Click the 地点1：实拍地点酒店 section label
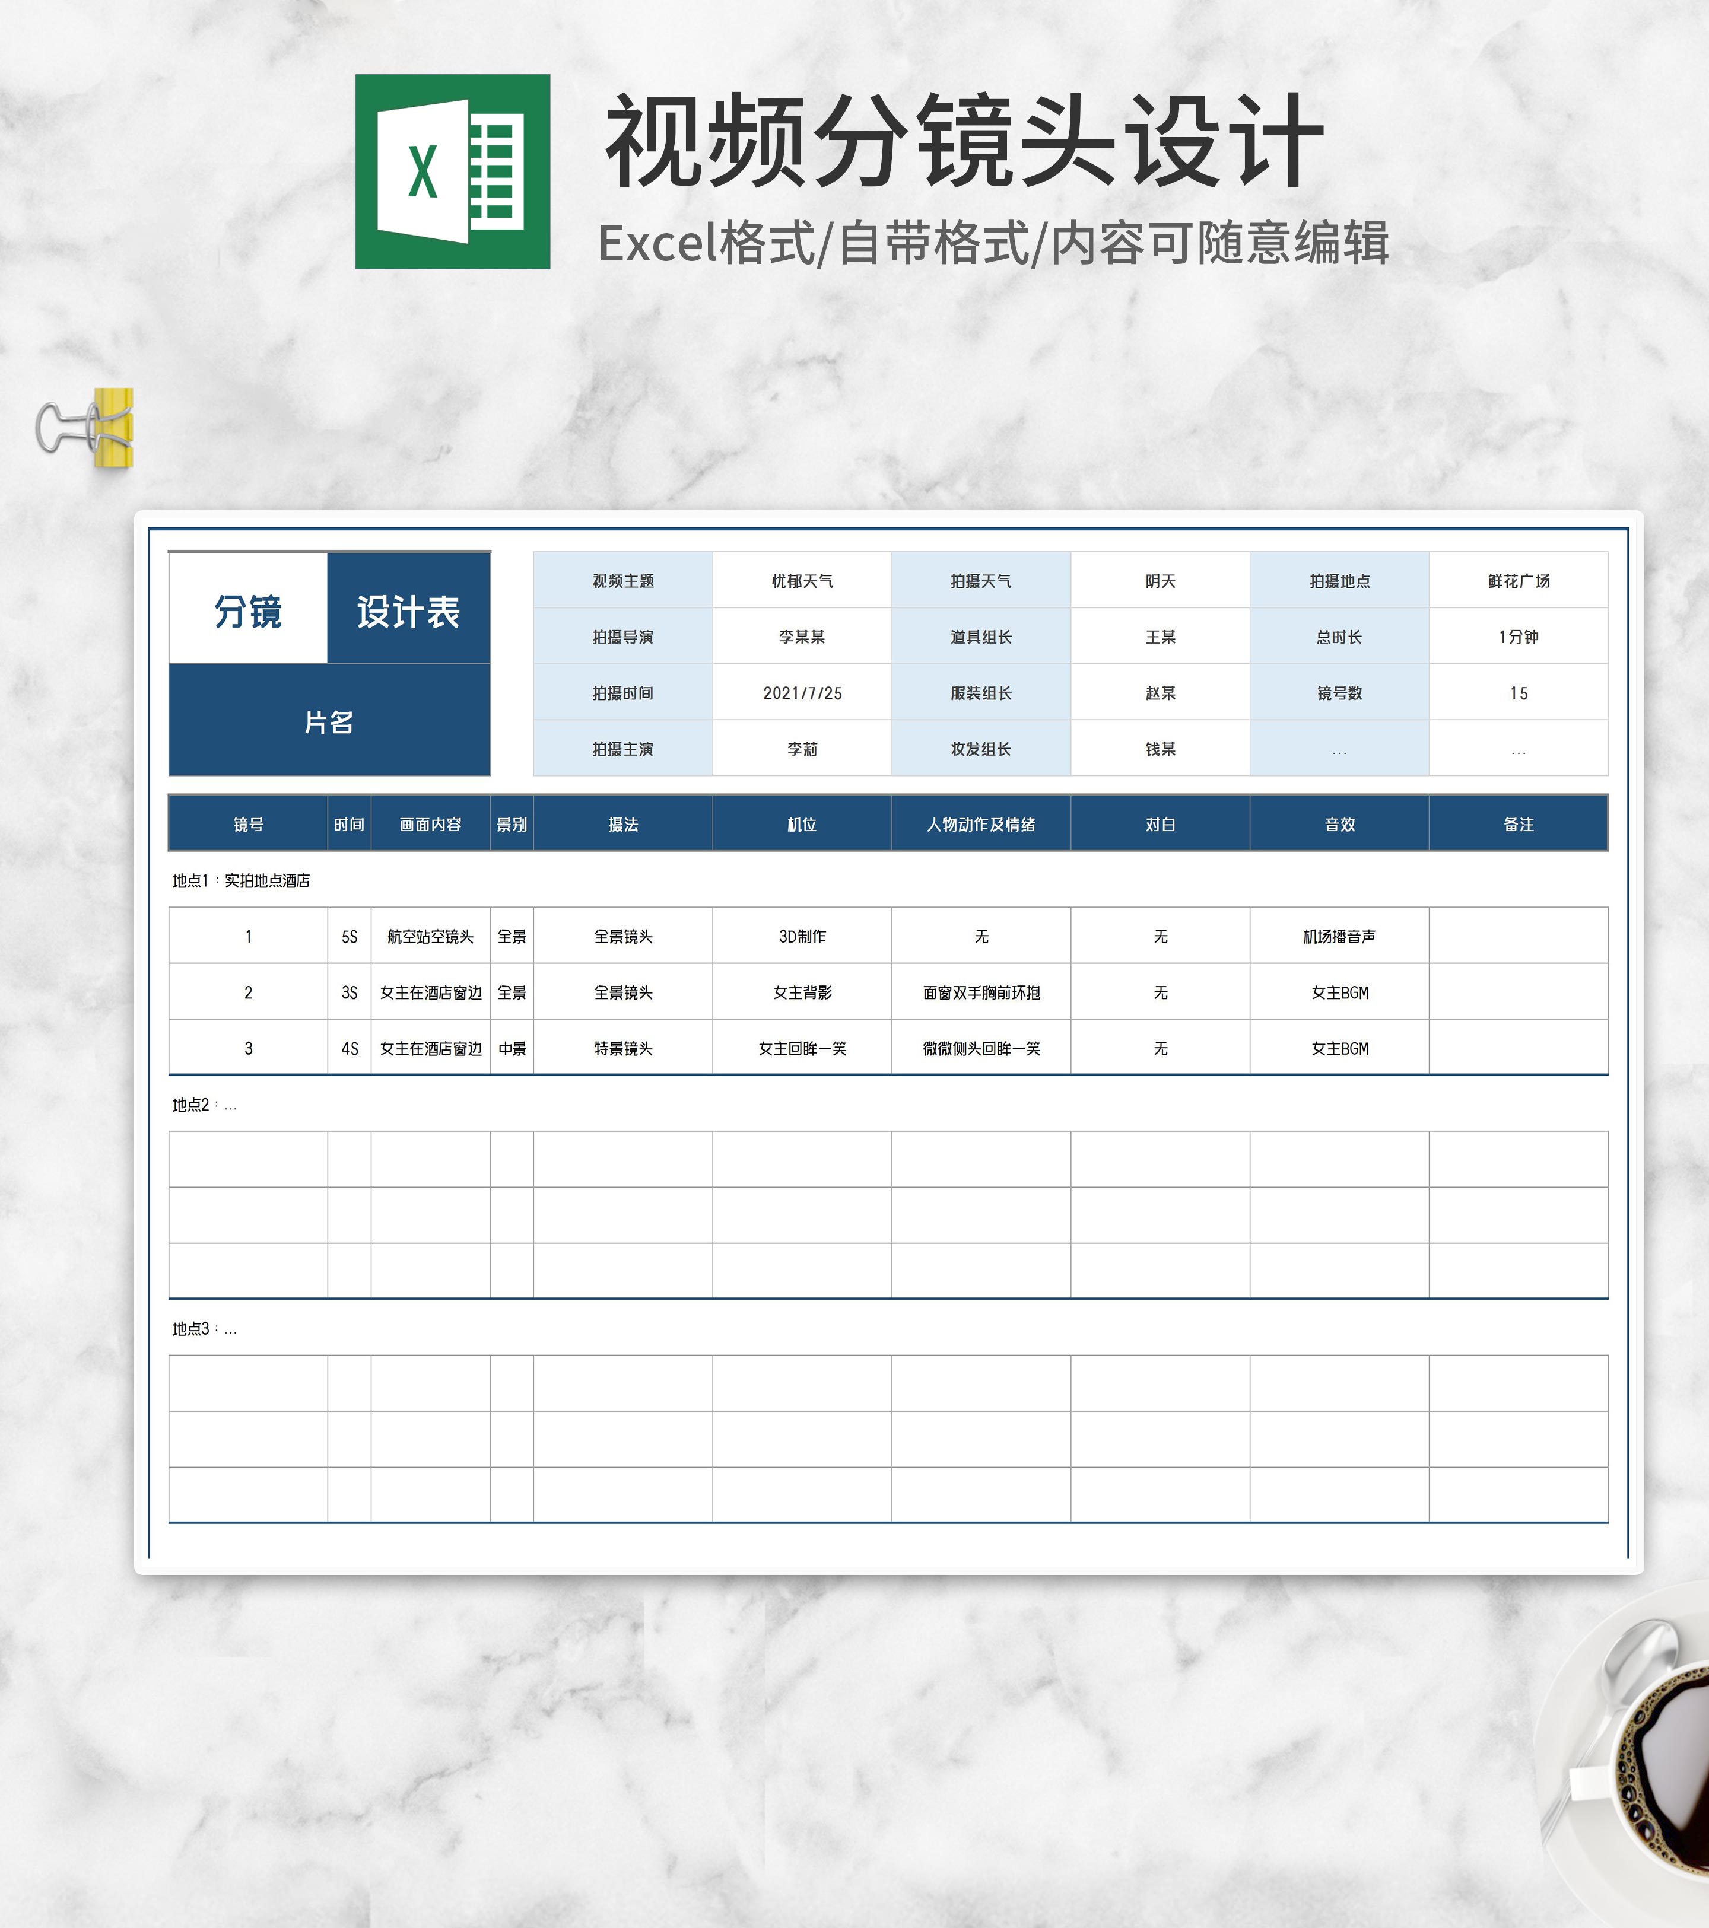Image resolution: width=1709 pixels, height=1928 pixels. click(x=241, y=880)
